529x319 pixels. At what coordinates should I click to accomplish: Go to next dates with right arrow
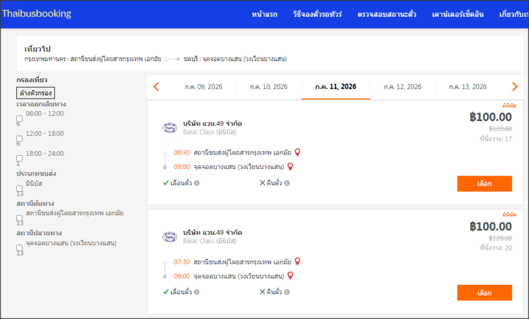pyautogui.click(x=515, y=86)
